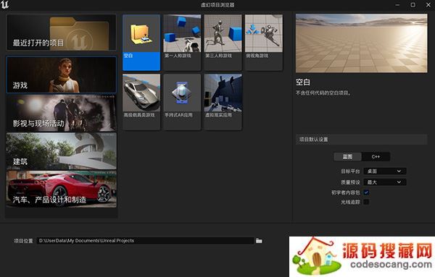Choose the 空白 blank project template
The width and height of the screenshot is (435, 277).
(x=141, y=43)
